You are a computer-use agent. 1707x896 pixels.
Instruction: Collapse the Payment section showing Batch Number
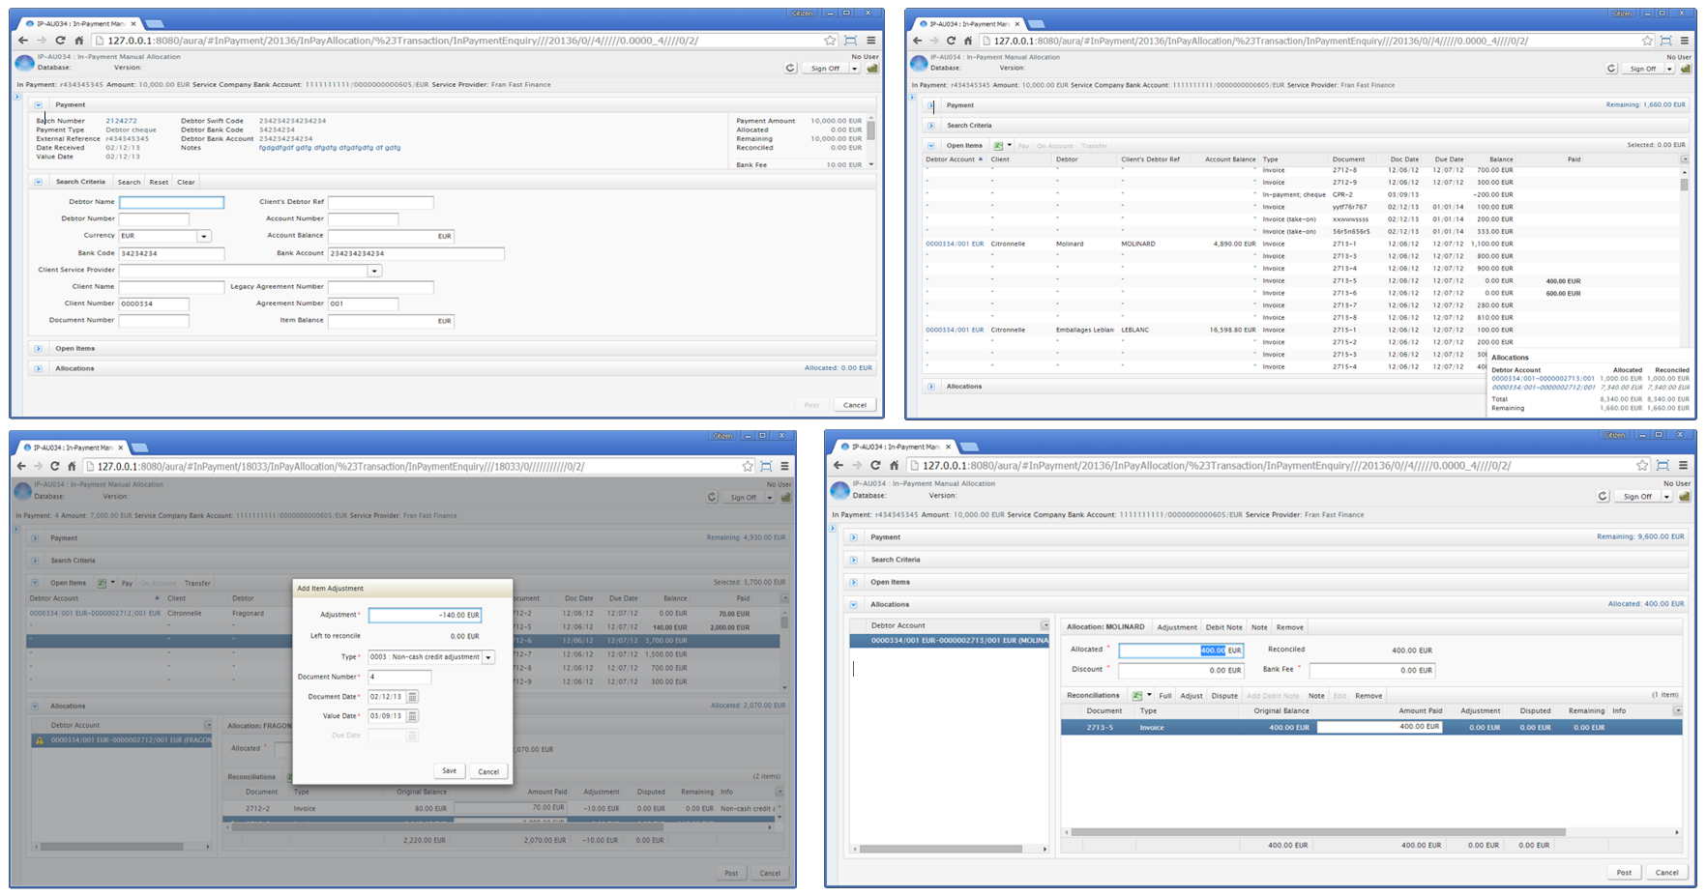coord(38,104)
